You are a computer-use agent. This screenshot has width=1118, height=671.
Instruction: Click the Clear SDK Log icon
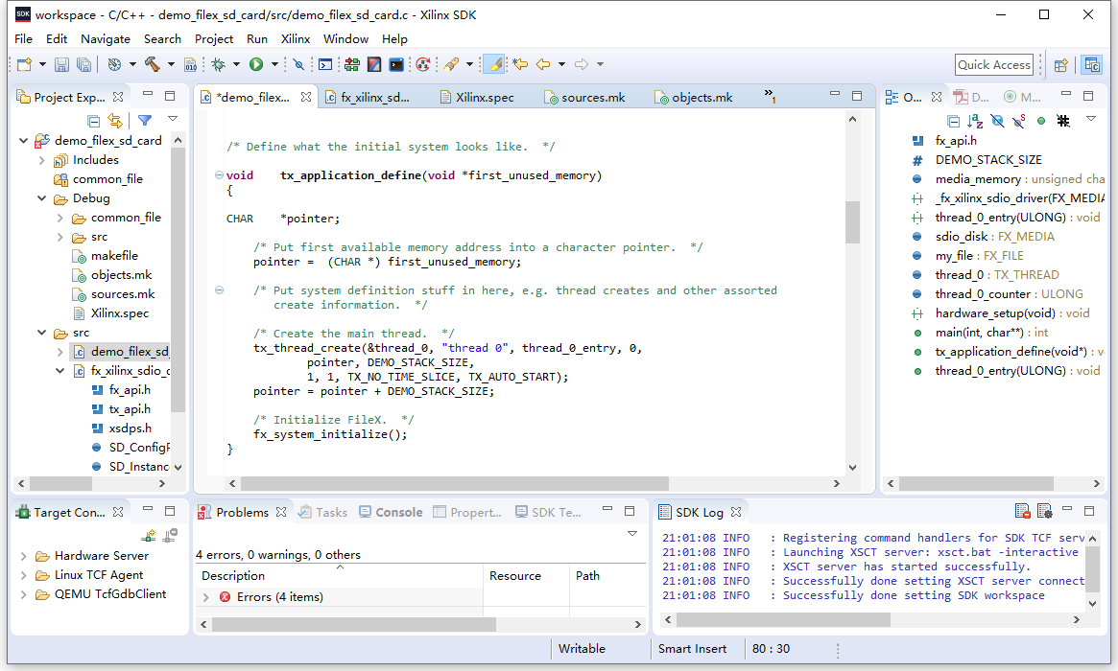pos(1022,511)
